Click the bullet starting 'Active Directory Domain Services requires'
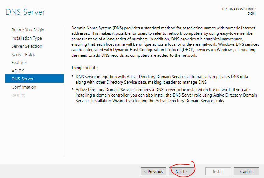264x178 pixels. [166, 95]
